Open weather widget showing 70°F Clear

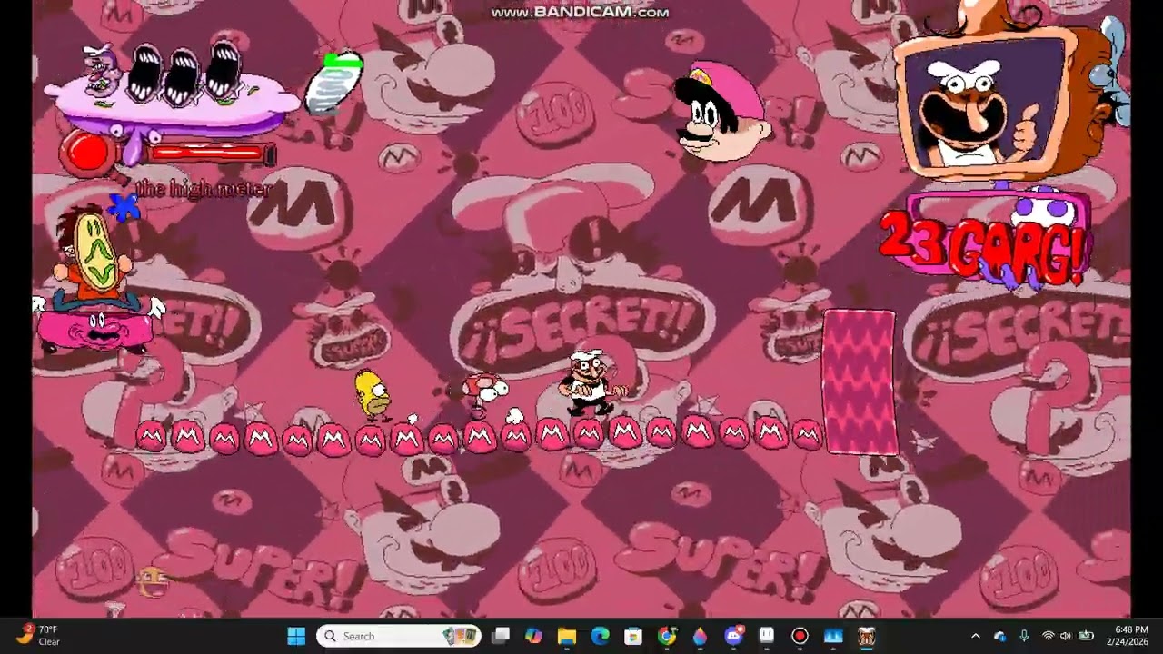(38, 635)
